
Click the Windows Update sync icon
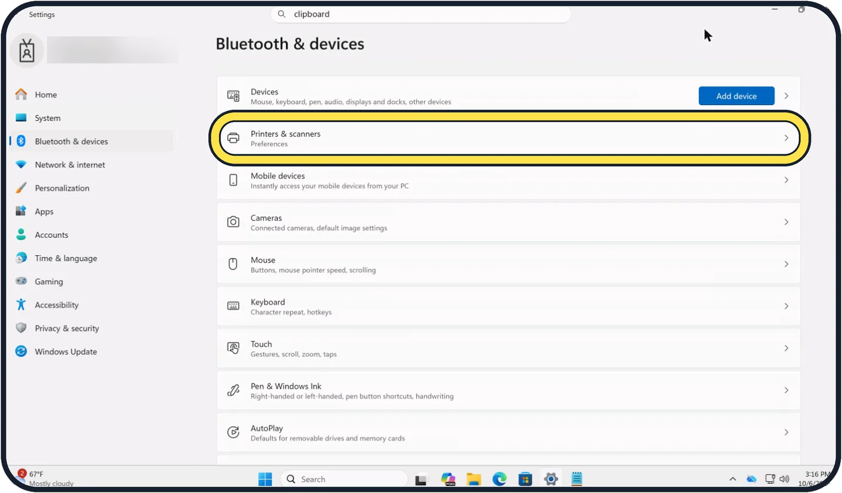tap(21, 352)
